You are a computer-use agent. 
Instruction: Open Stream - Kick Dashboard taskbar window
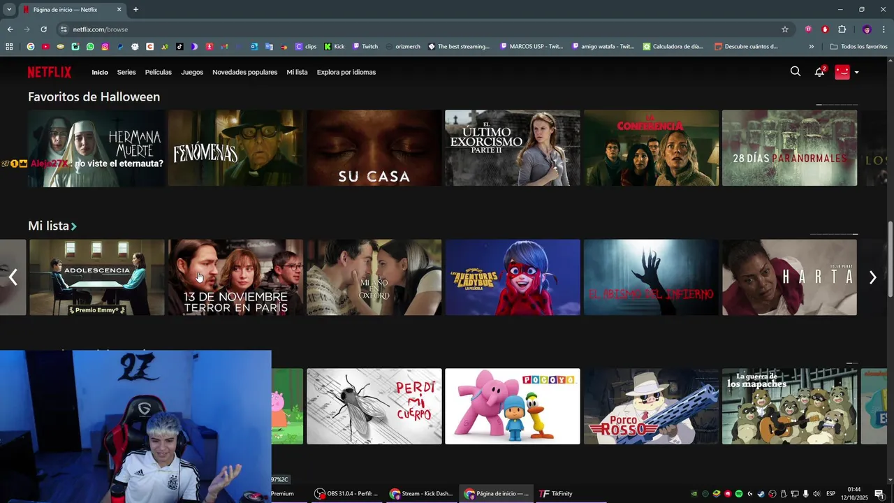(421, 493)
